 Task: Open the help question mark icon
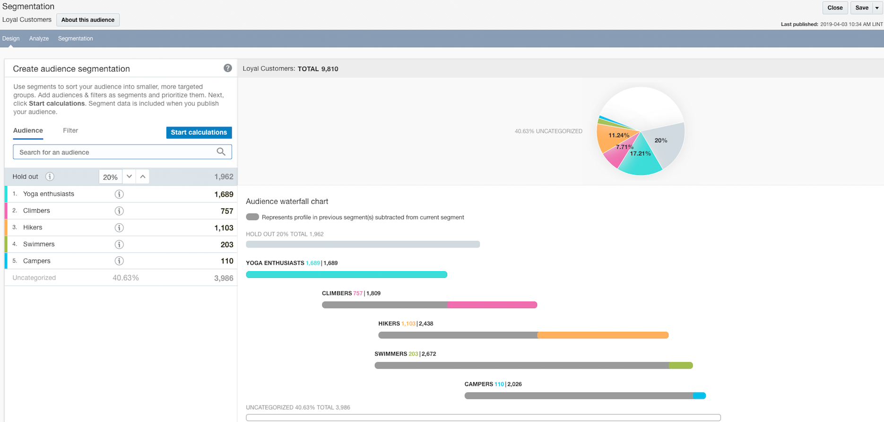pyautogui.click(x=228, y=68)
